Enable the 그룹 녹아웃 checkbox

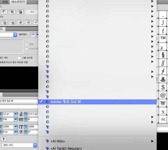19,58
